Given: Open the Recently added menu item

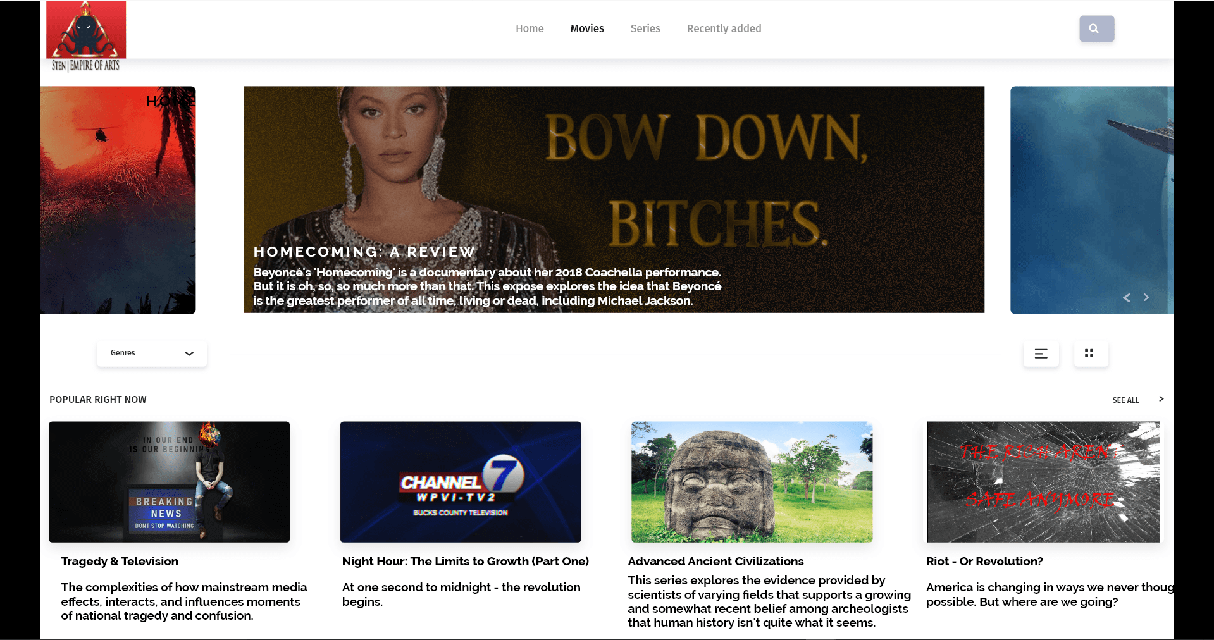Looking at the screenshot, I should pyautogui.click(x=724, y=28).
